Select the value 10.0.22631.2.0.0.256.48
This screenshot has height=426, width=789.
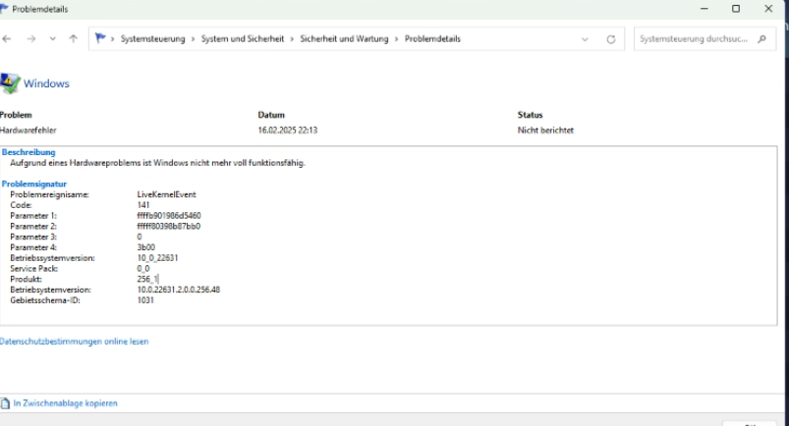click(178, 290)
